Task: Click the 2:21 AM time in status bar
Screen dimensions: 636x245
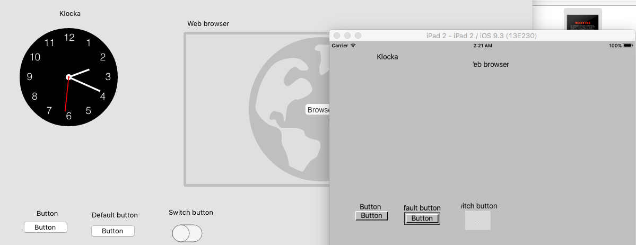Action: (x=482, y=46)
